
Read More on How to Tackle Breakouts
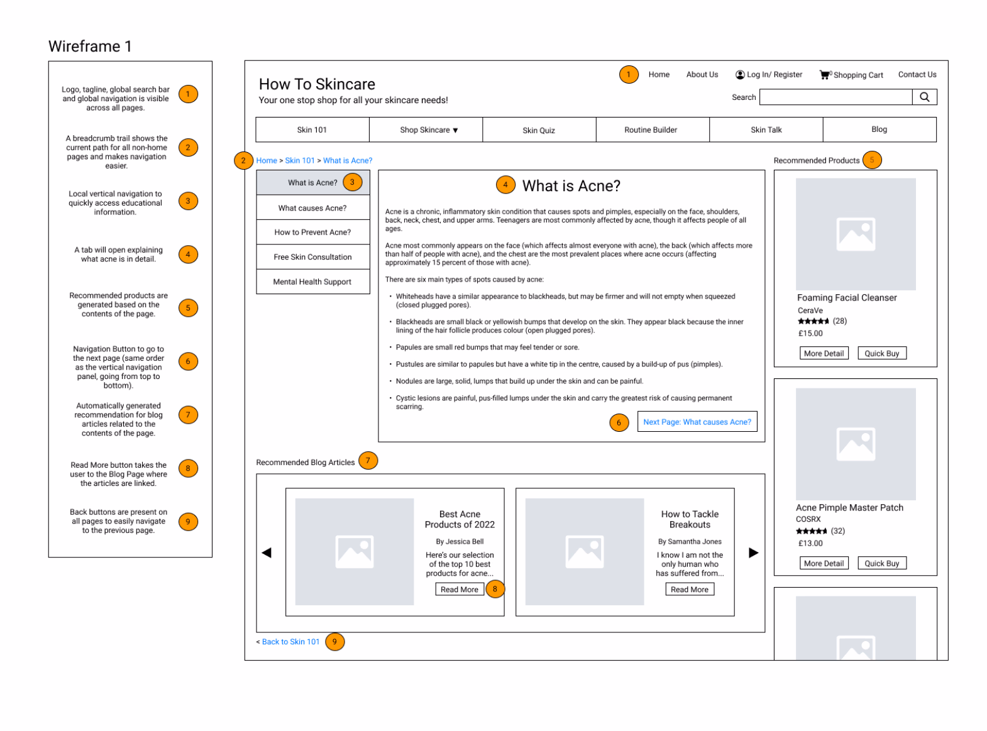point(690,590)
